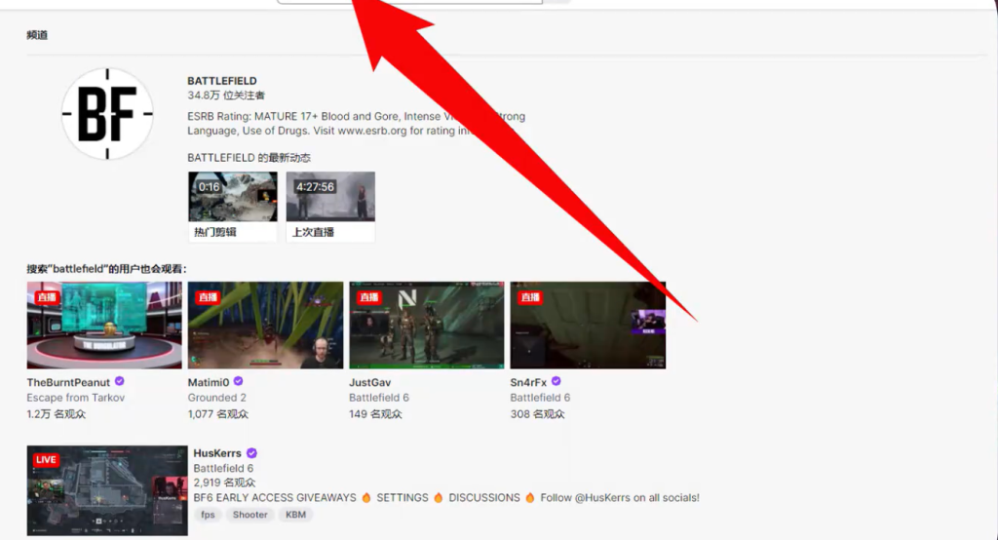Open JustGav channel name
The image size is (998, 540).
point(369,382)
